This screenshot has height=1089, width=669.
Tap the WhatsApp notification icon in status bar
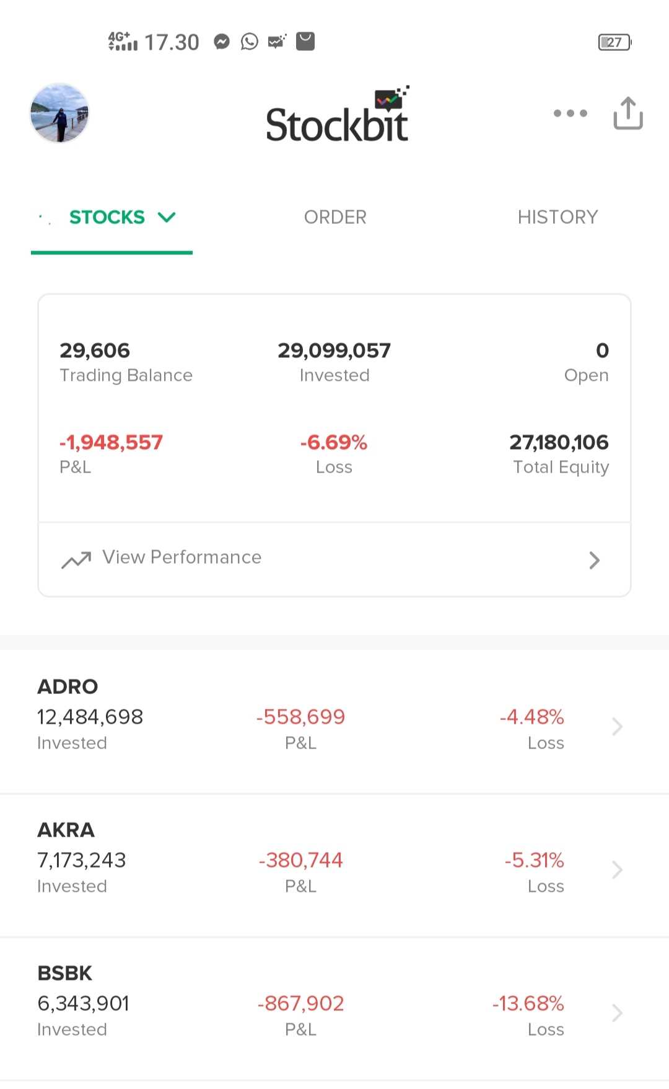point(250,42)
